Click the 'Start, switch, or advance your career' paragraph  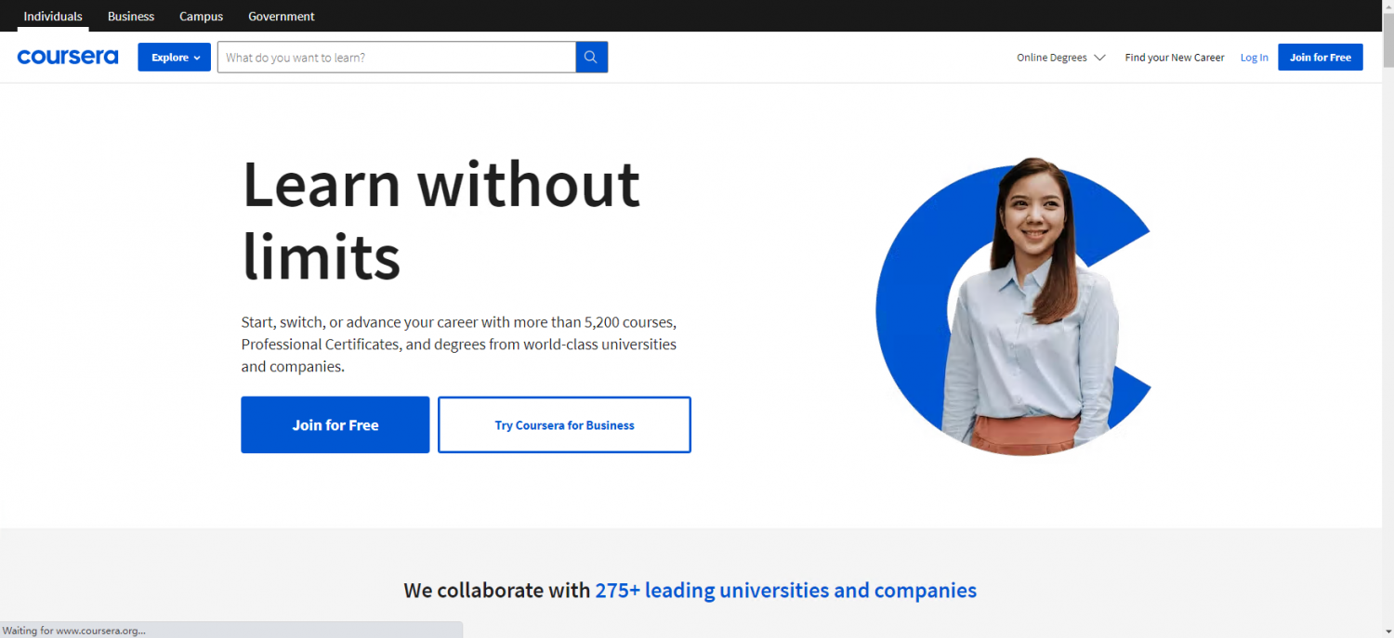pyautogui.click(x=459, y=345)
